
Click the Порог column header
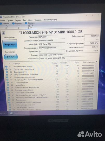(76, 62)
